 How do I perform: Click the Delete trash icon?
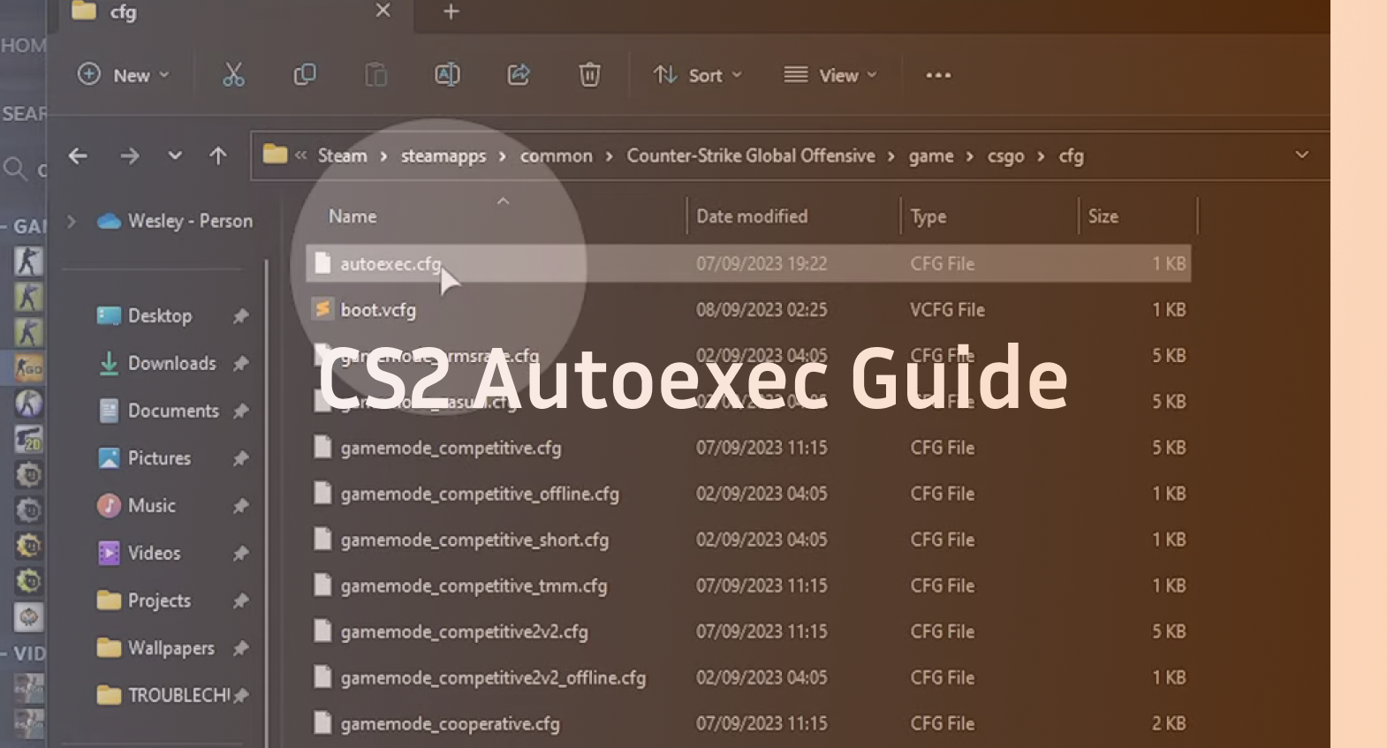pyautogui.click(x=589, y=75)
